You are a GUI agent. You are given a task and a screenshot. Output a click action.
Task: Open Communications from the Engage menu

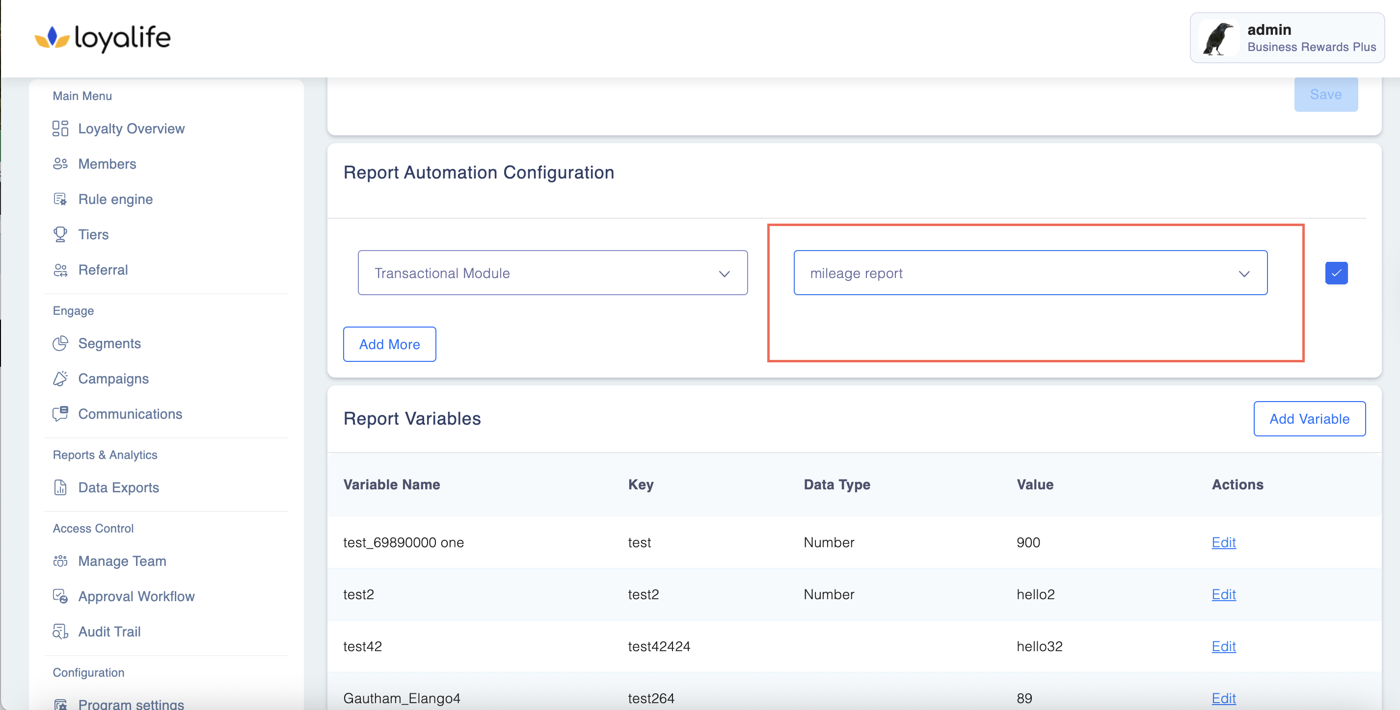130,414
